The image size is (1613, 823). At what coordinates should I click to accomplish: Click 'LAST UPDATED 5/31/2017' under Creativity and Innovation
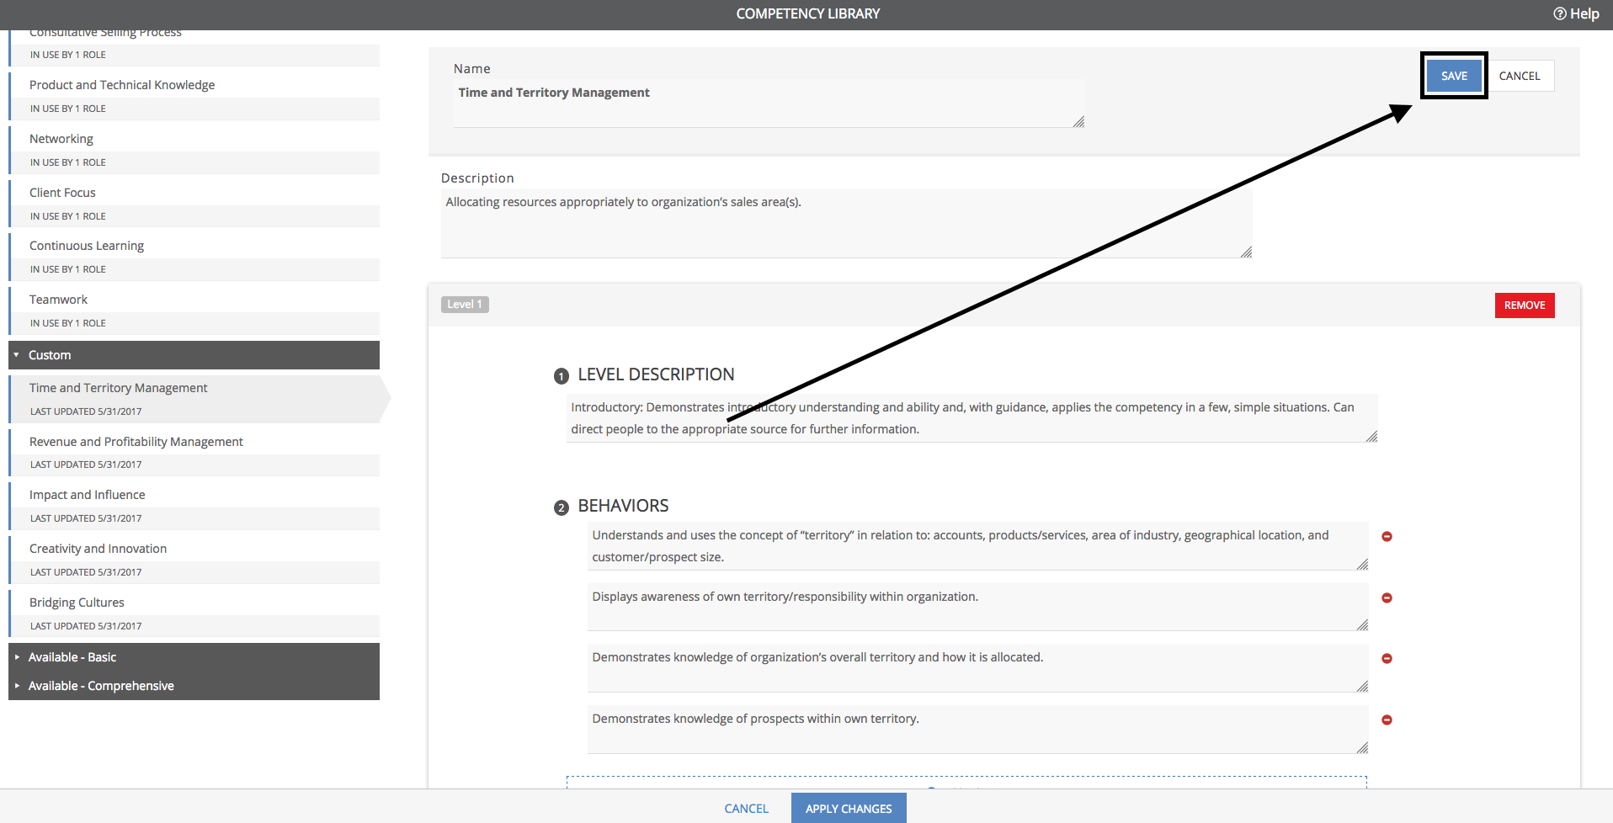[x=86, y=572]
